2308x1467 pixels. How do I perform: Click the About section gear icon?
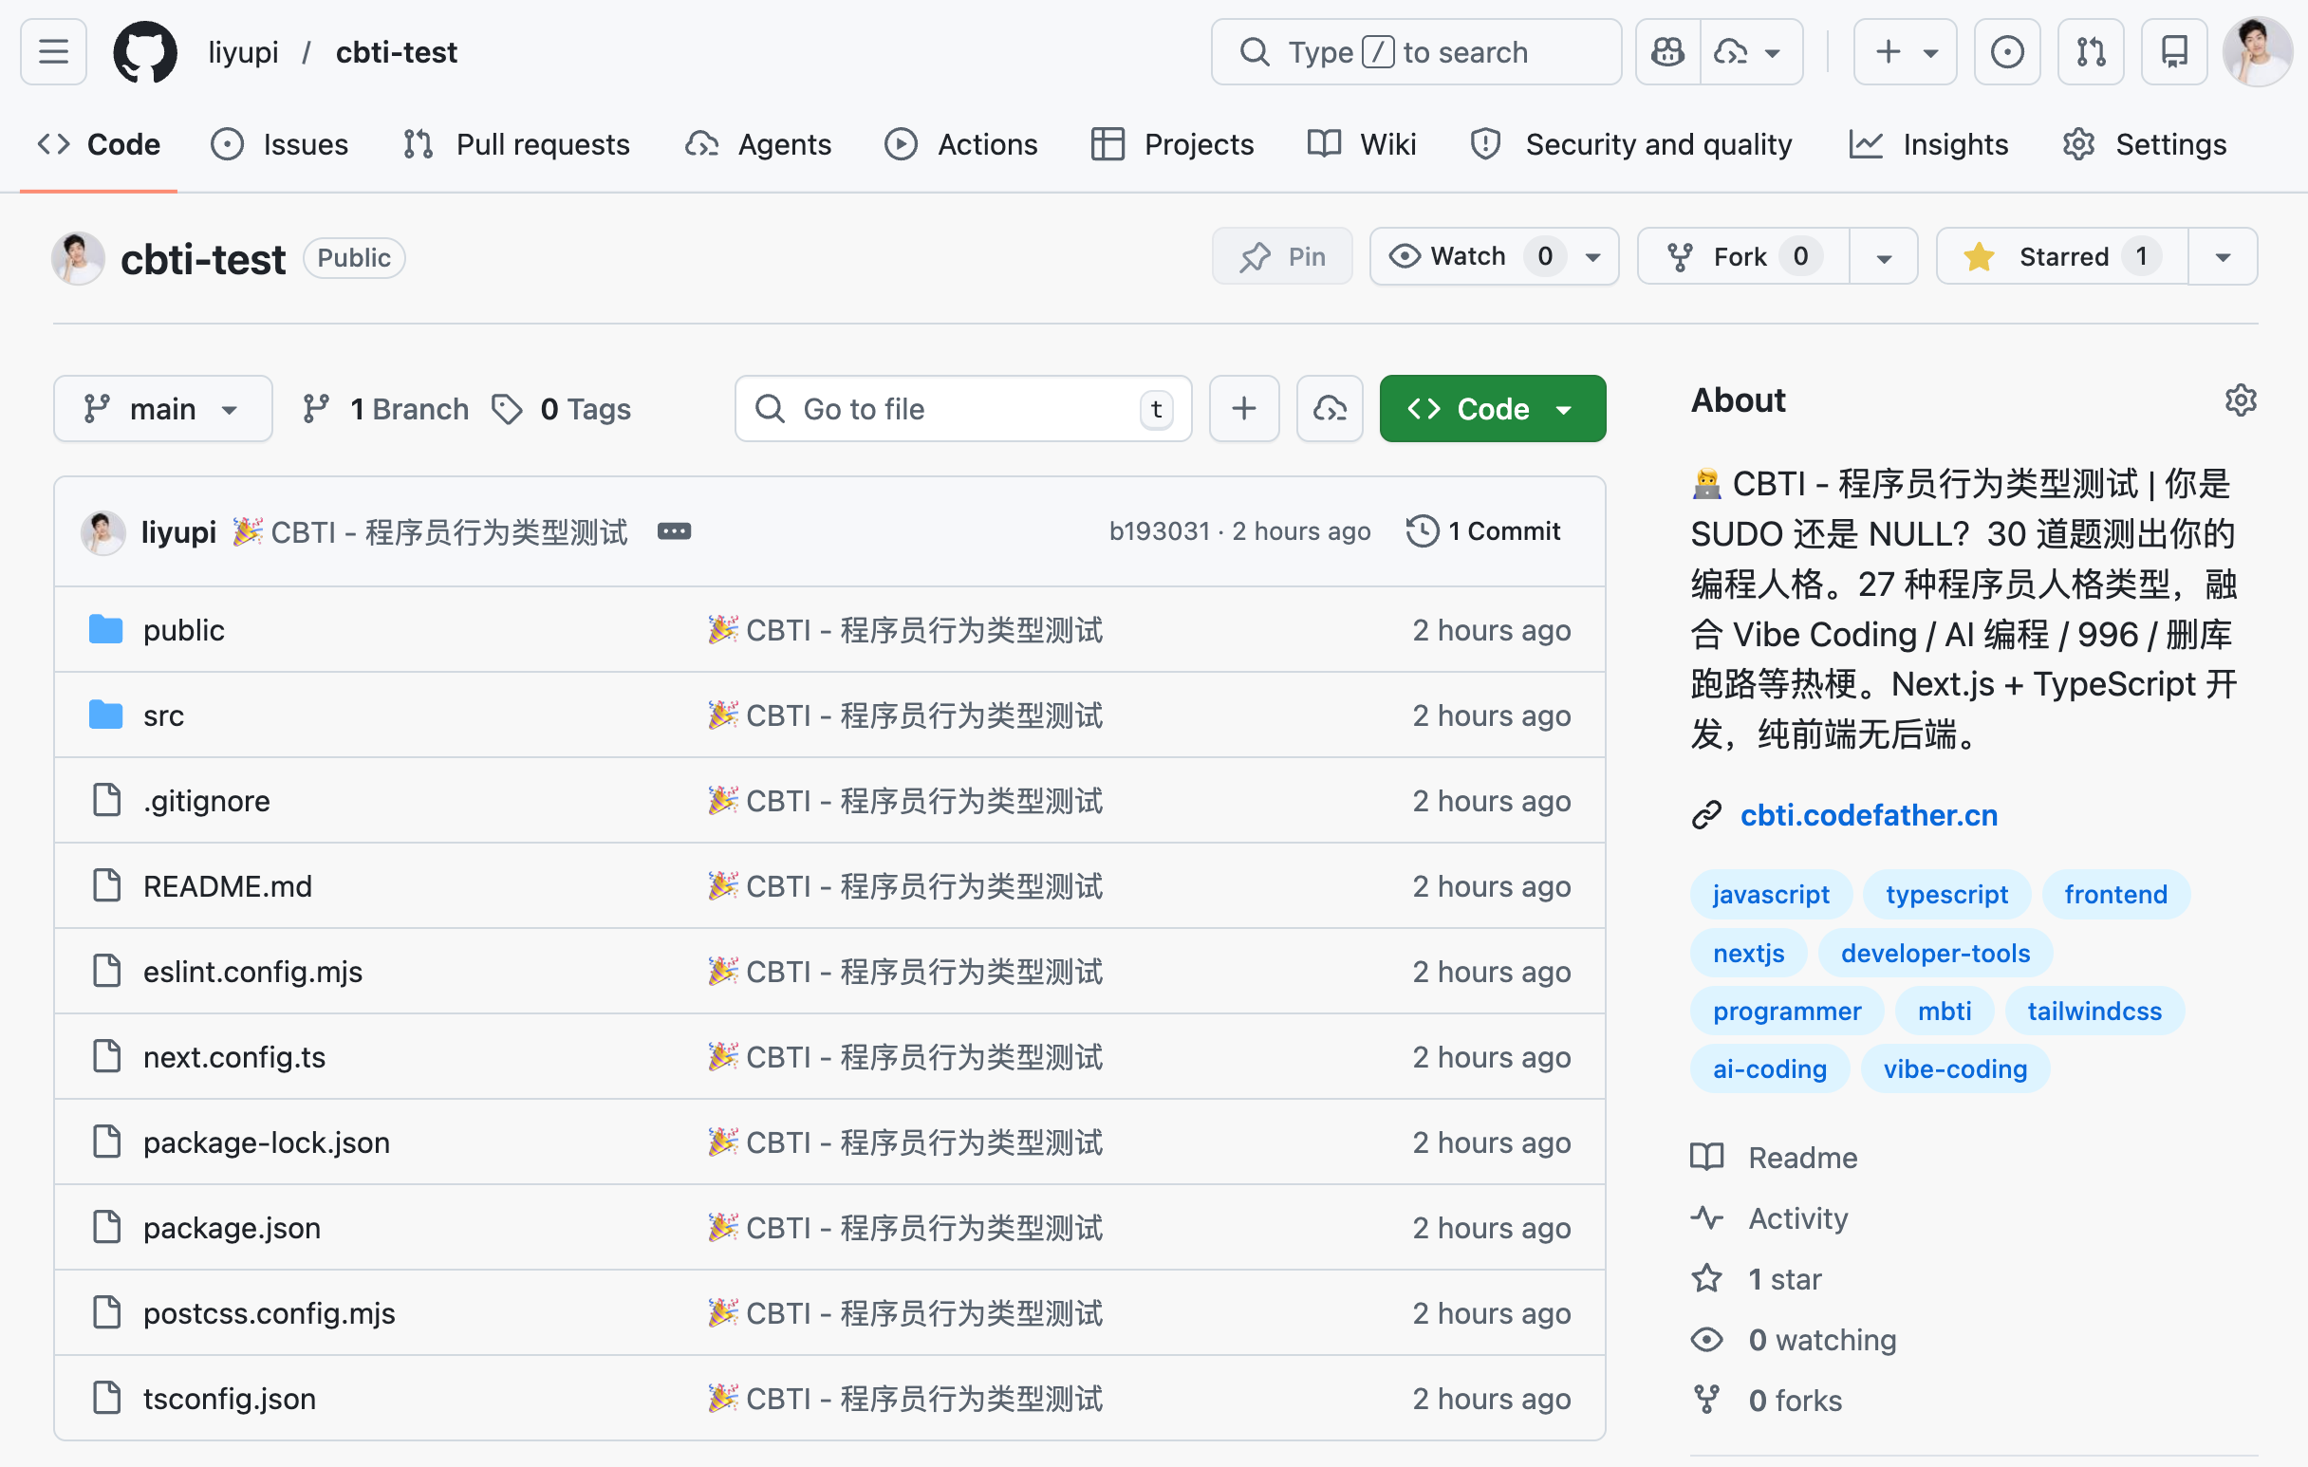tap(2240, 399)
